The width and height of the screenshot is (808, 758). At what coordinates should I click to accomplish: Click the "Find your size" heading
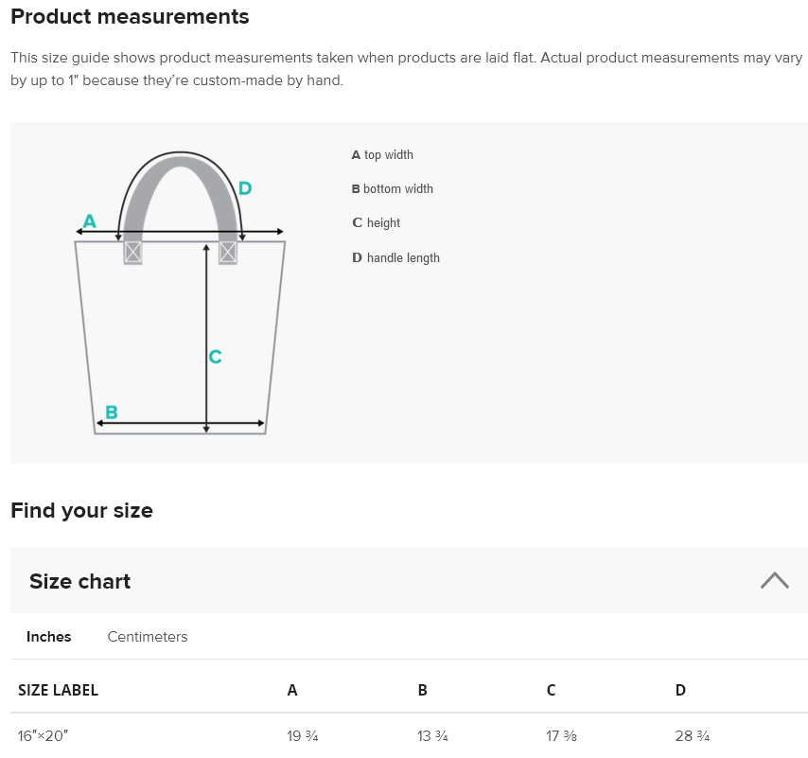pyautogui.click(x=81, y=511)
